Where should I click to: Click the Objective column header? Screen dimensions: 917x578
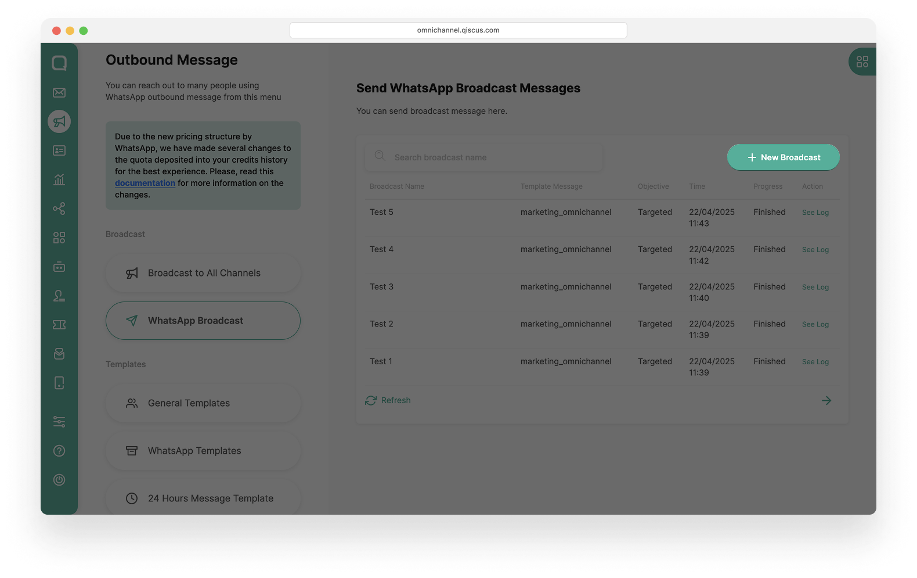(654, 186)
